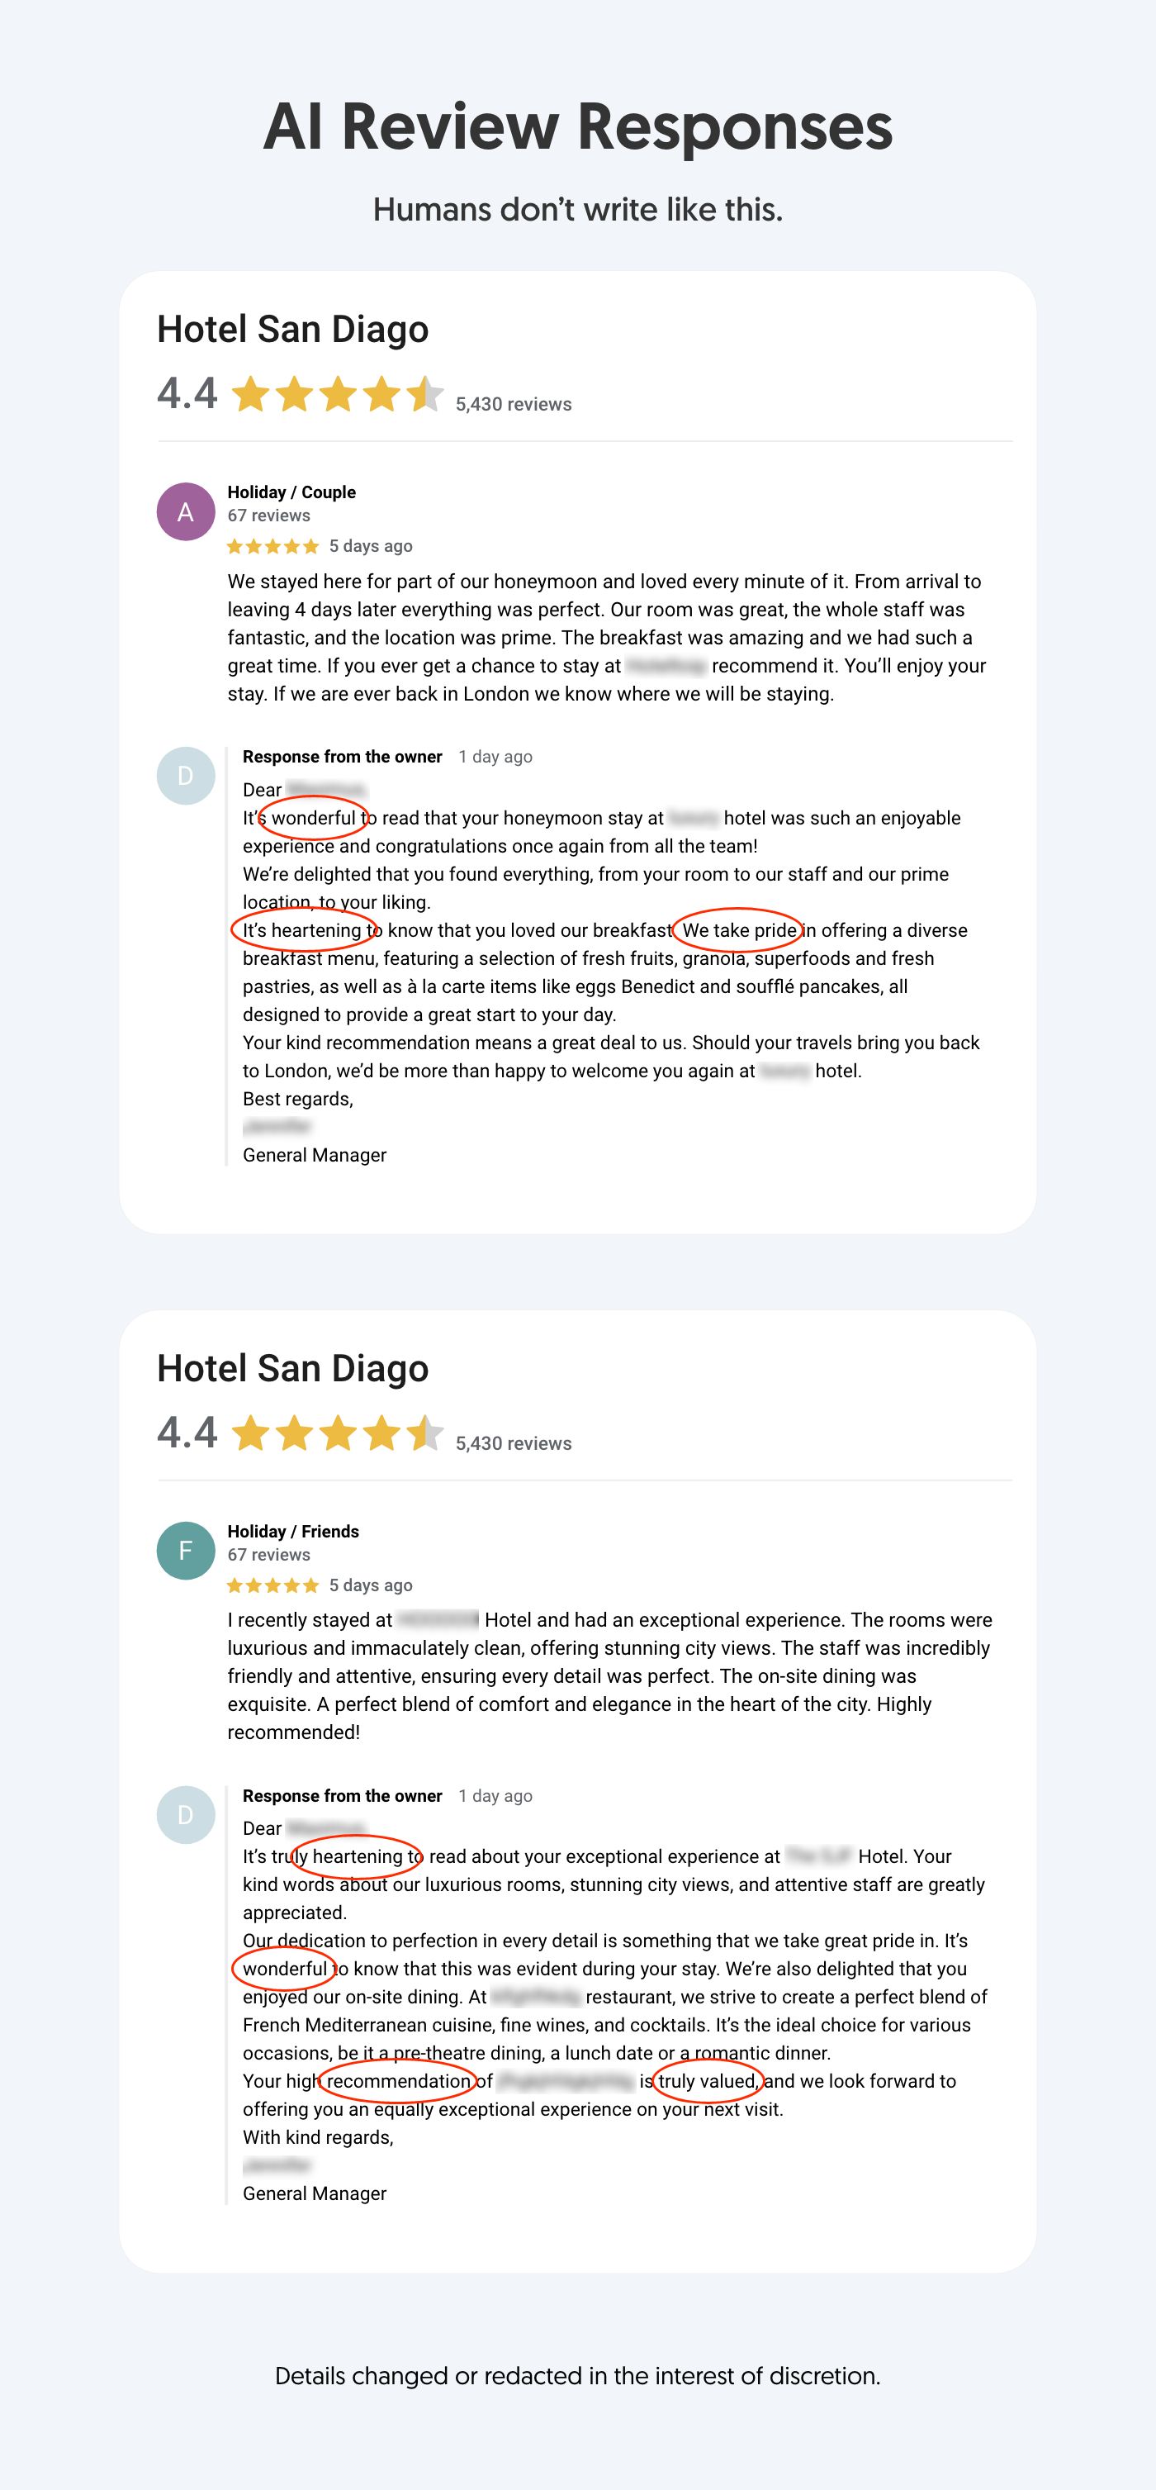Click the second 'Hotel San Diago' title

coord(292,1369)
